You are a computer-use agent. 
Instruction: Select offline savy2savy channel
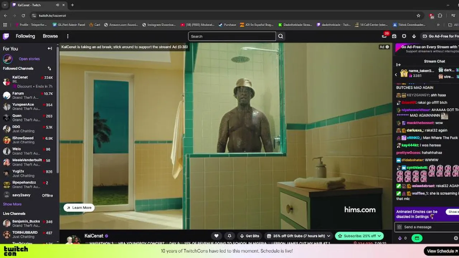[28, 195]
